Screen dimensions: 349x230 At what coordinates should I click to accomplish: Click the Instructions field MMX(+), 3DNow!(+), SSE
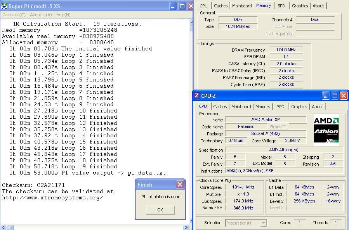(284, 171)
